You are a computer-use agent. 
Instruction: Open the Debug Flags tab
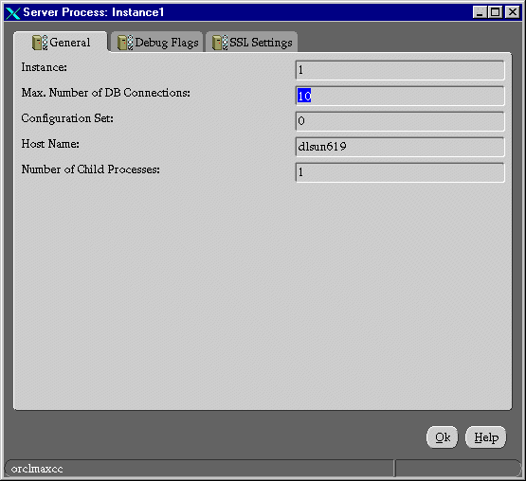coord(157,42)
